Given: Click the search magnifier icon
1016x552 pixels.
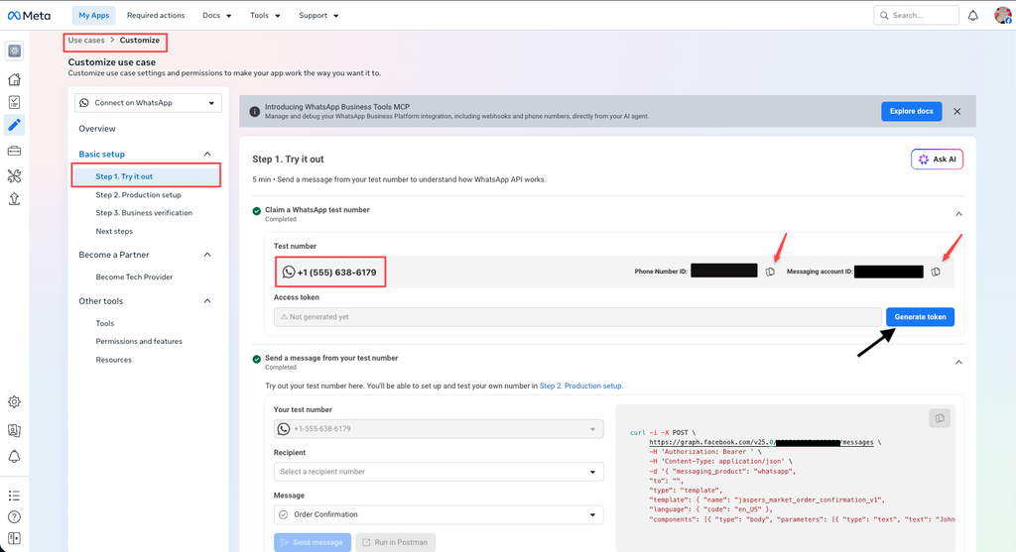Looking at the screenshot, I should pos(884,15).
